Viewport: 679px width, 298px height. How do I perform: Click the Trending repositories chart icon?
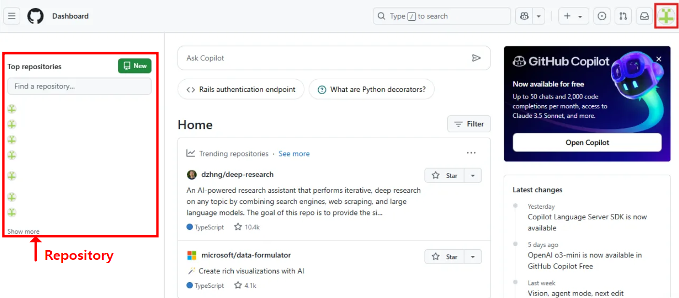point(191,153)
